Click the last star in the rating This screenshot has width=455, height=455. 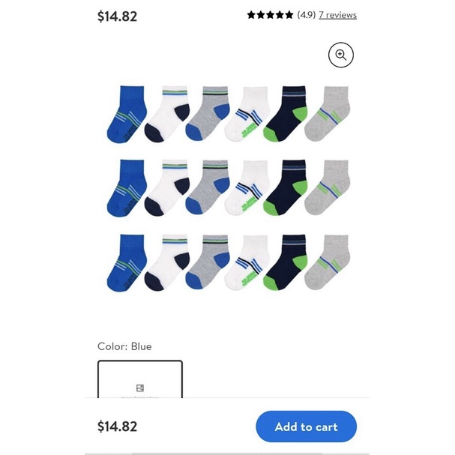click(289, 15)
